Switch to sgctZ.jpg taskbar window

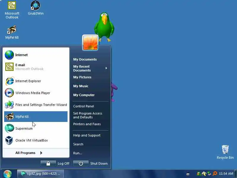pyautogui.click(x=41, y=174)
